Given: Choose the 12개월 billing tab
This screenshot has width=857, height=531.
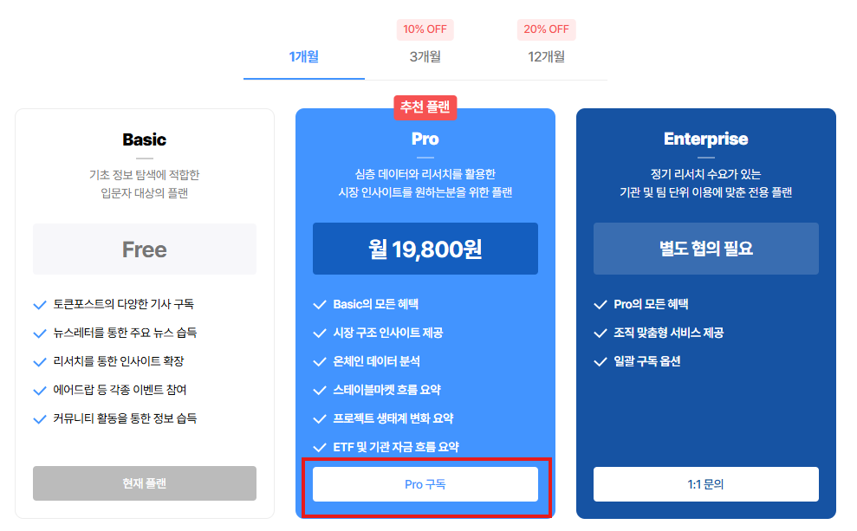Looking at the screenshot, I should (x=546, y=57).
